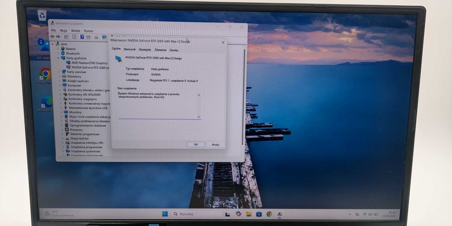This screenshot has height=226, width=452.
Task: Expand the Komputer category
Action: (60, 85)
